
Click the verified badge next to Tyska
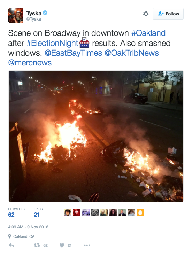pos(45,13)
